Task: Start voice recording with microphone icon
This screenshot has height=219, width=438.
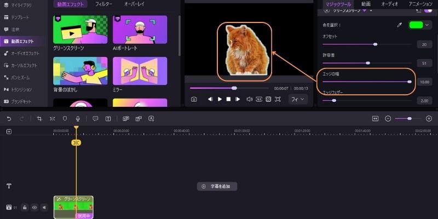Action: pyautogui.click(x=78, y=119)
